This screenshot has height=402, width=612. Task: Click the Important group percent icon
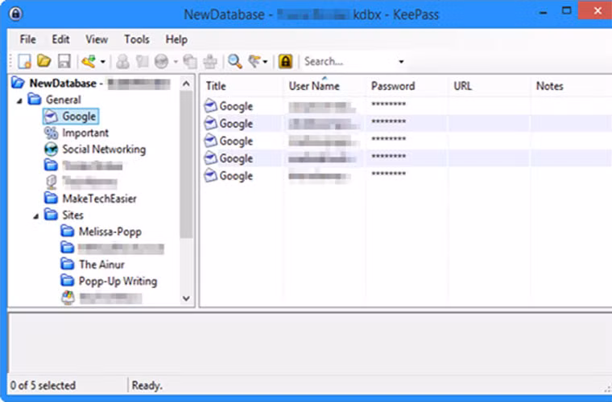pos(51,133)
